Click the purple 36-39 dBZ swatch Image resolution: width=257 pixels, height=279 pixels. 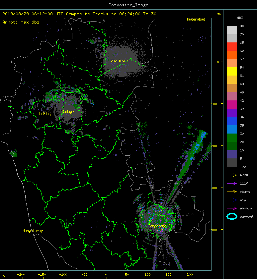[232, 113]
